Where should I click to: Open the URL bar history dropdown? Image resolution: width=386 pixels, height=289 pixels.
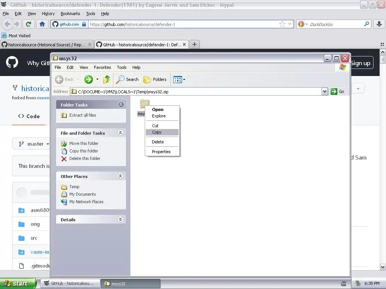coord(290,24)
